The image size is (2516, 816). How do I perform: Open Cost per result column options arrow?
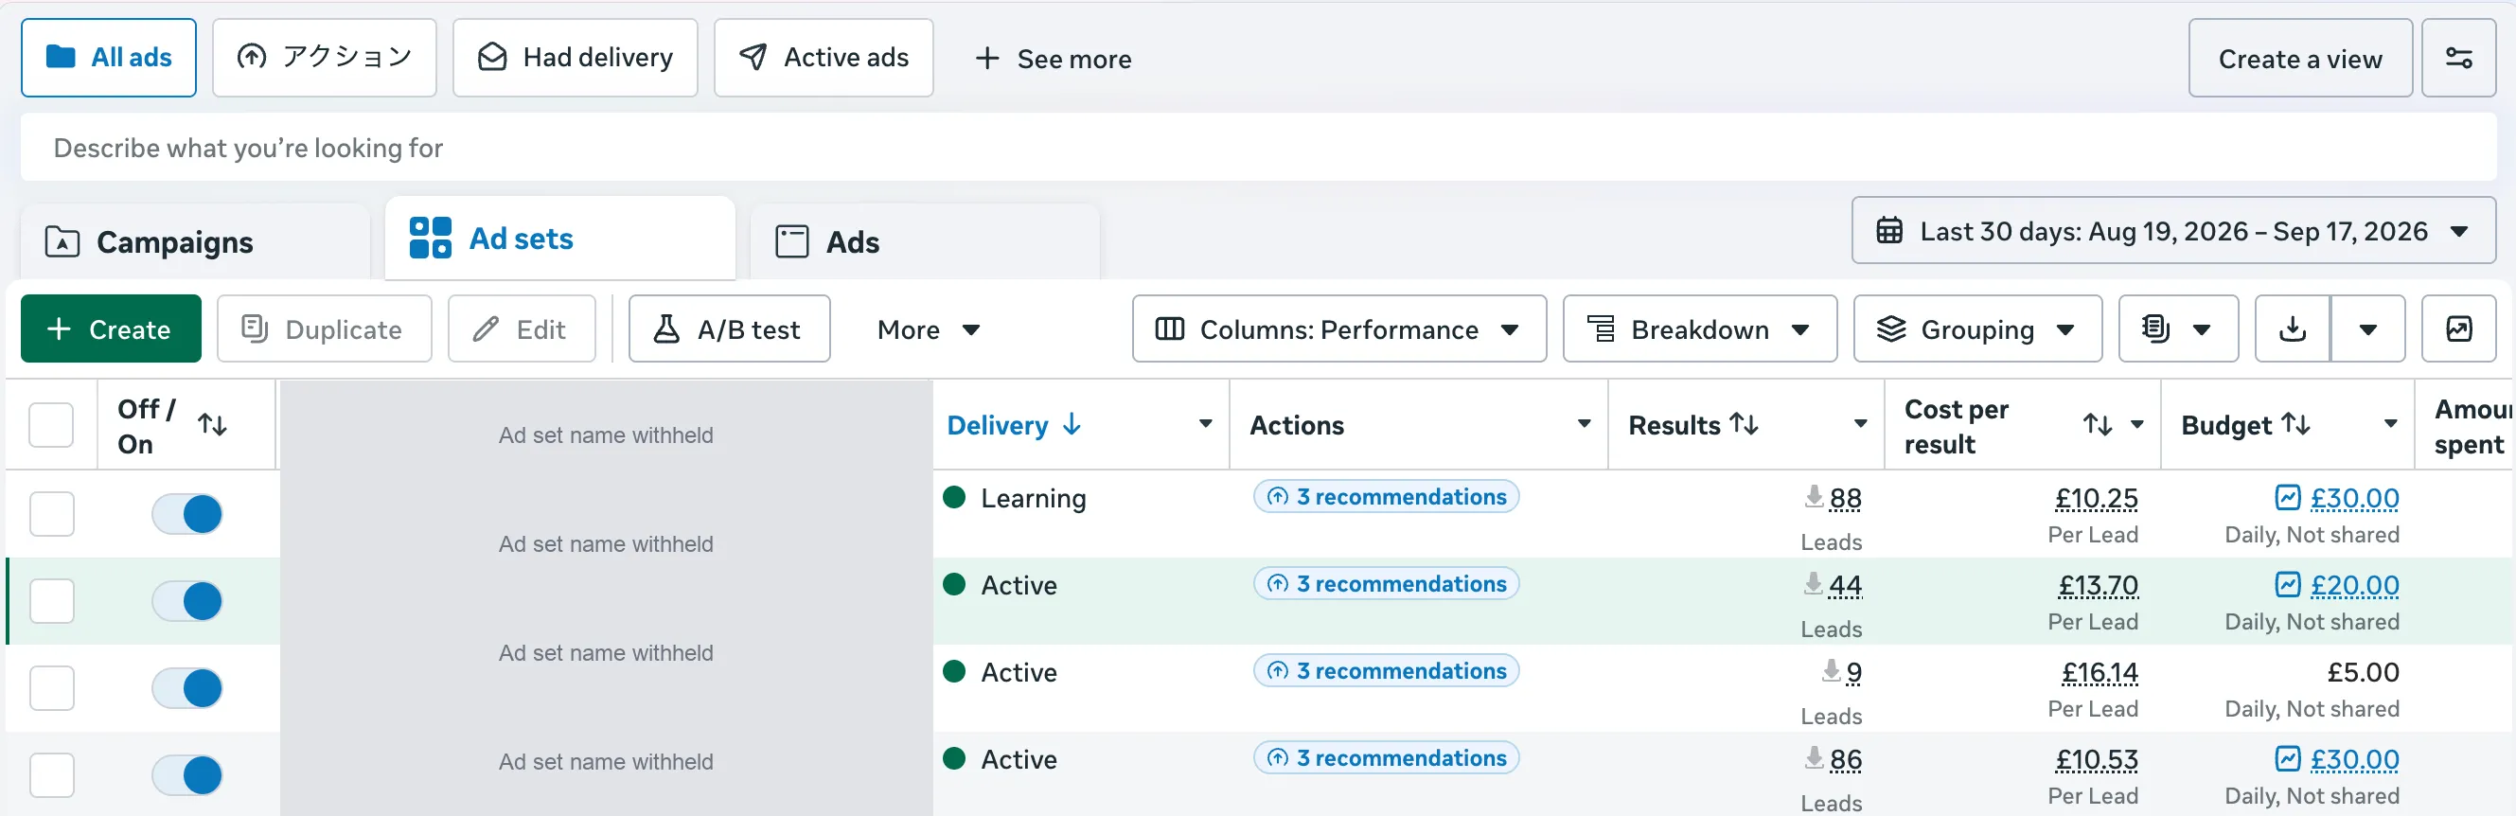(2137, 424)
